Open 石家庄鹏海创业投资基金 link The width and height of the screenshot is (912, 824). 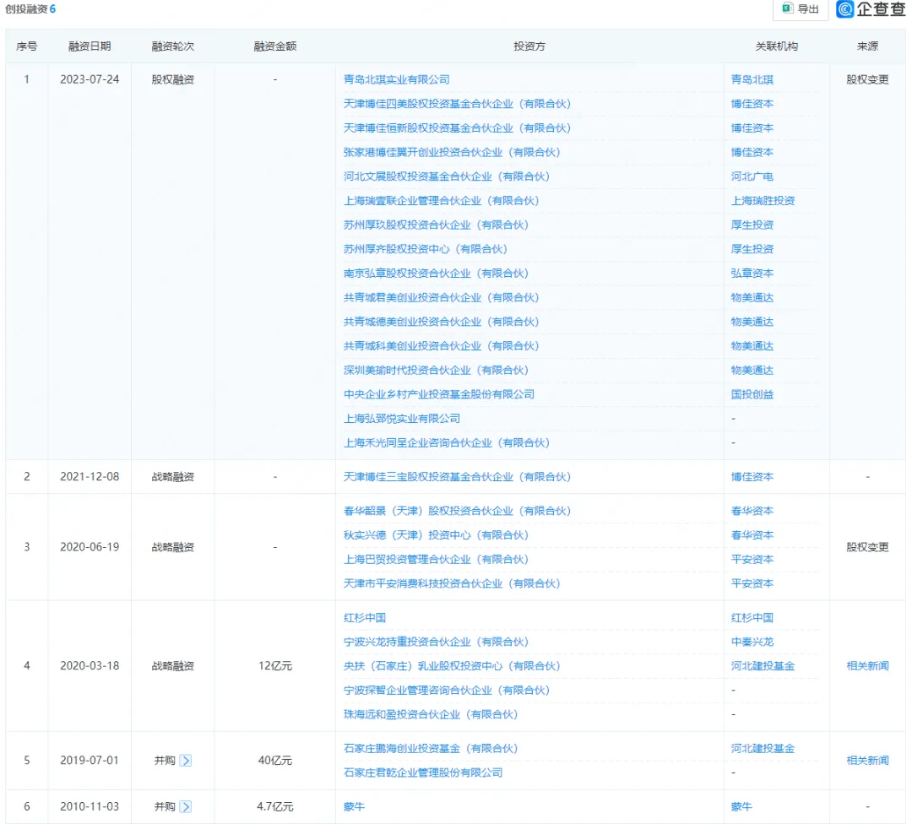pos(431,749)
